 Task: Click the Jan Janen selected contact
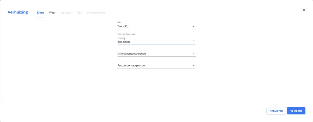pyautogui.click(x=124, y=42)
